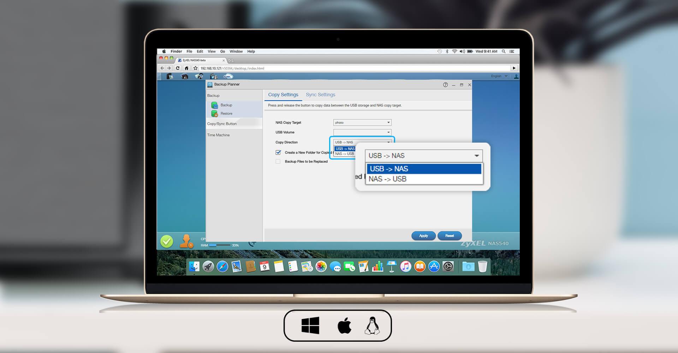Screen dimensions: 678x353
Task: Click the RAM usage bar
Action: (219, 245)
